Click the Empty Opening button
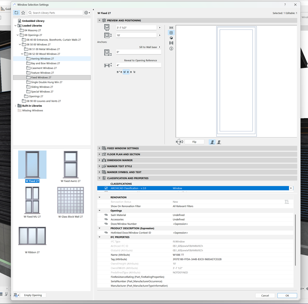 pyautogui.click(x=33, y=295)
